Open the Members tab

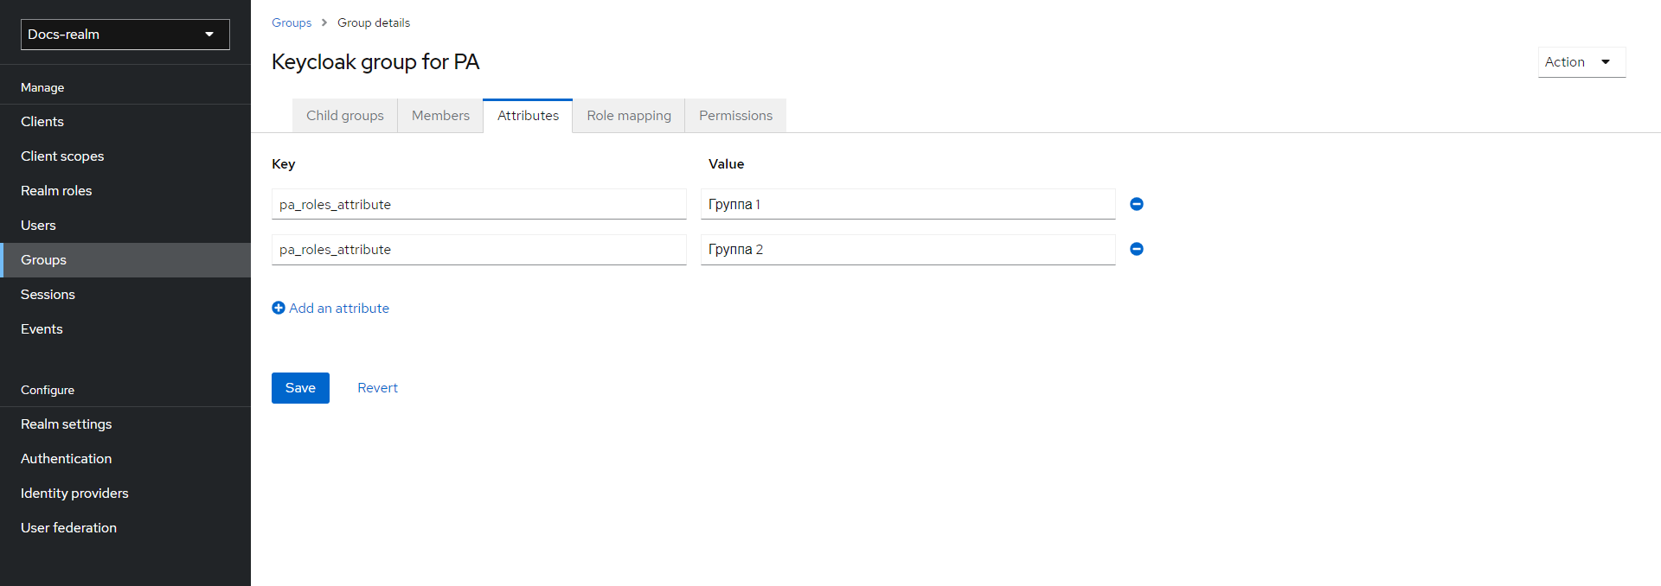(x=440, y=116)
